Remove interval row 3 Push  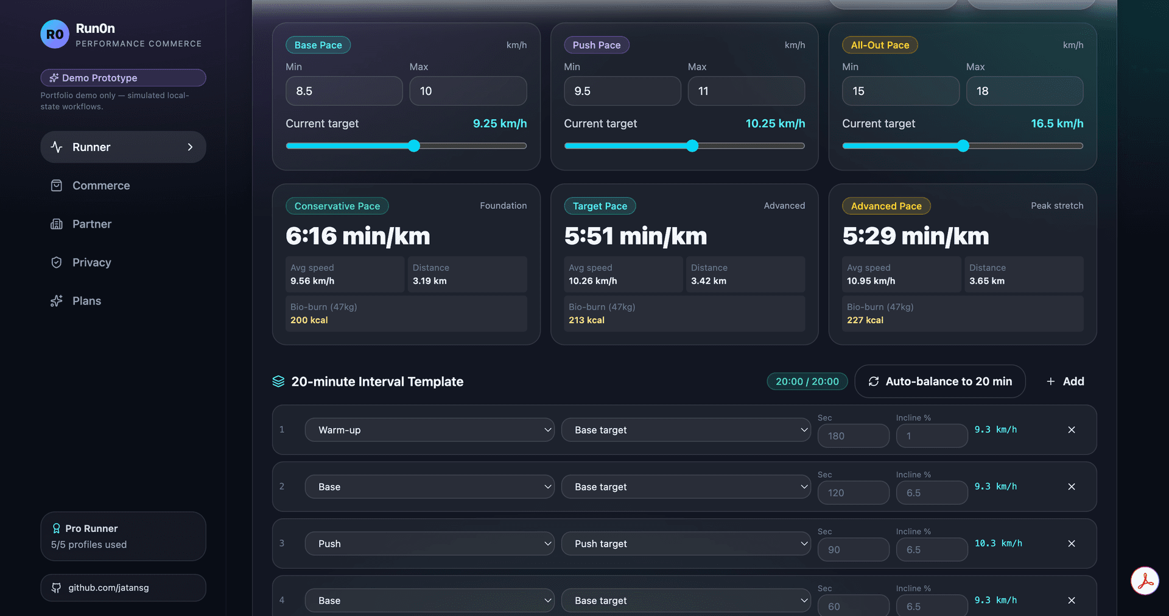pos(1072,544)
